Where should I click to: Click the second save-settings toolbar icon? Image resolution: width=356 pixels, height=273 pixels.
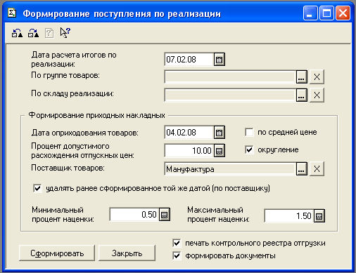[x=33, y=33]
